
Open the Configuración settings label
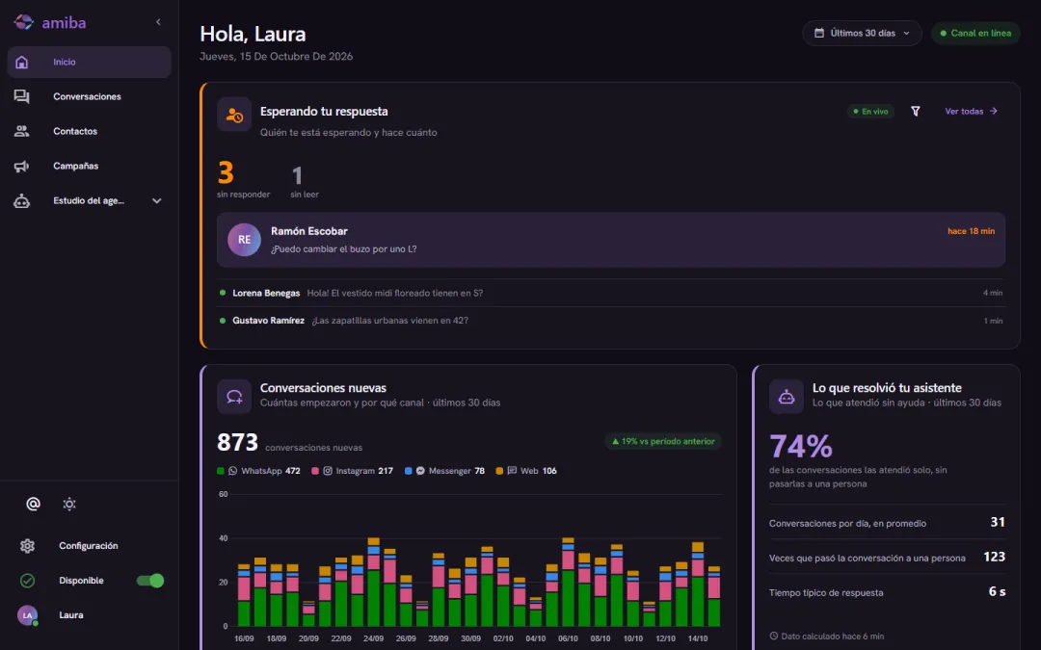(89, 546)
